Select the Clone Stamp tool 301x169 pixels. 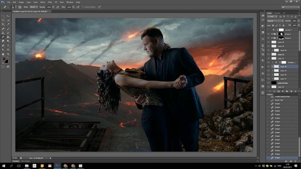click(x=3, y=33)
